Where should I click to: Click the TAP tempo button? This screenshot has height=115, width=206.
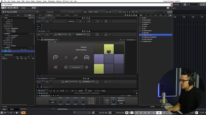(120, 12)
